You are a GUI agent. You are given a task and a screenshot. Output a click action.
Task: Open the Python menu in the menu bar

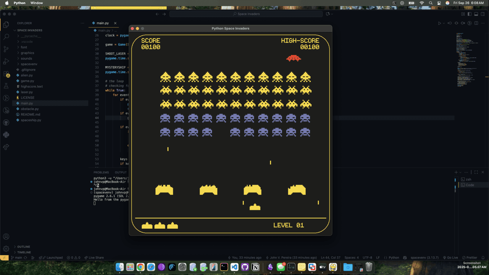tap(20, 3)
